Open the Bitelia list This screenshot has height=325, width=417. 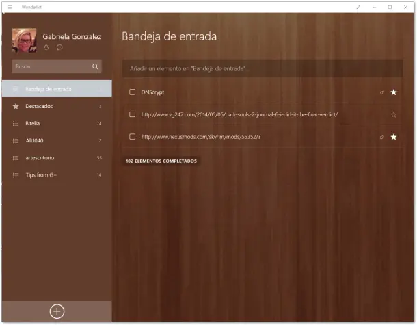click(57, 123)
